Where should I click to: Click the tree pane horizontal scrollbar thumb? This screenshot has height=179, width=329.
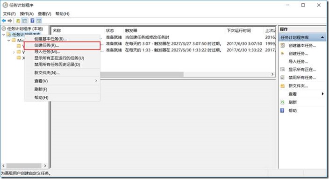[x=24, y=166]
